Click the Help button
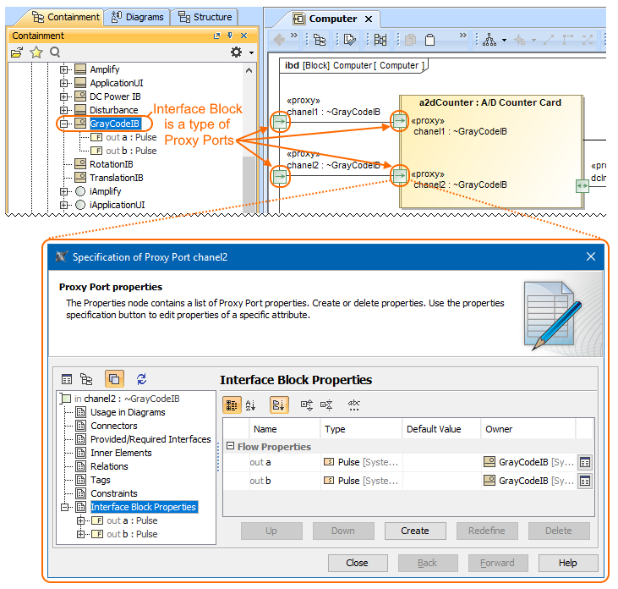 tap(568, 563)
